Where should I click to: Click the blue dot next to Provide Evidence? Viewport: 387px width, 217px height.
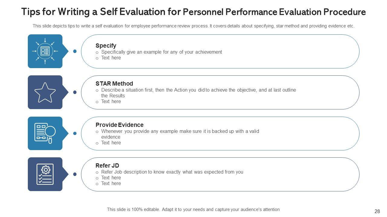75,133
